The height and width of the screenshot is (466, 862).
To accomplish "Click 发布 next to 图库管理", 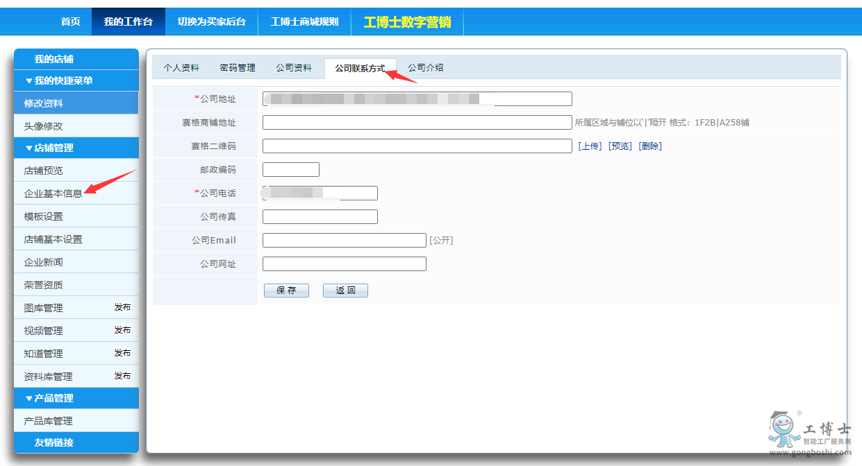I will point(122,307).
